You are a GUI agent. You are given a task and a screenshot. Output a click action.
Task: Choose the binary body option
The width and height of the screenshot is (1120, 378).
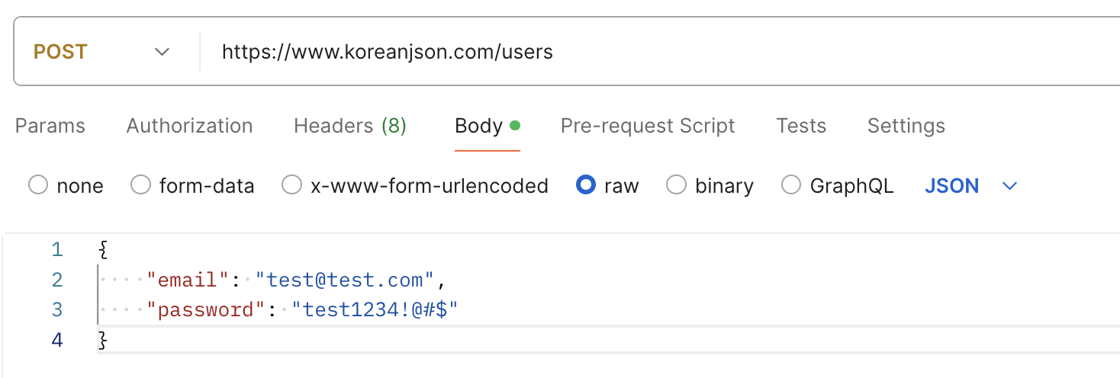(x=677, y=185)
